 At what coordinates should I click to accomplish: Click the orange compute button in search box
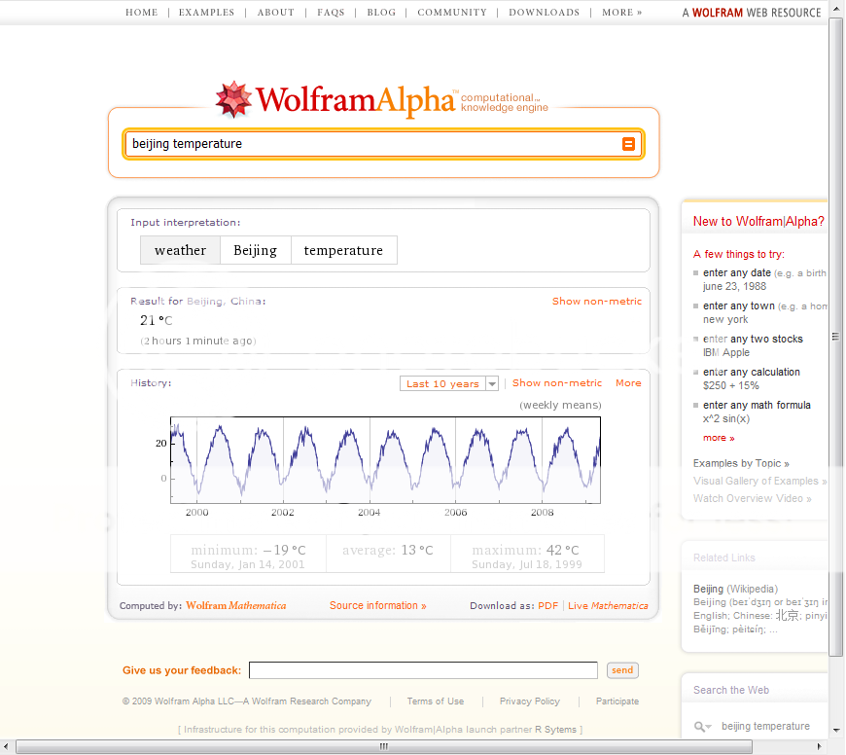(x=628, y=144)
